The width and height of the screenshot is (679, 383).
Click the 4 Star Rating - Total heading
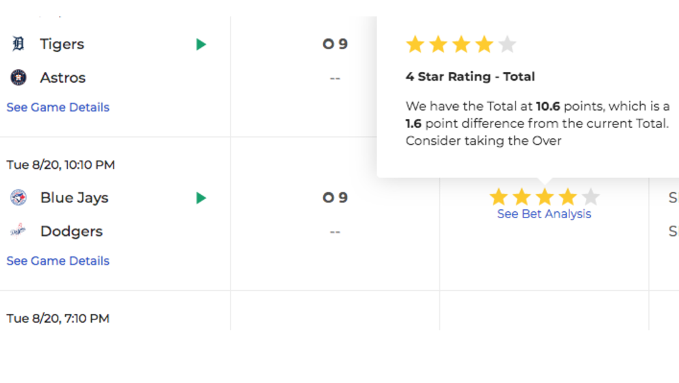pos(470,77)
